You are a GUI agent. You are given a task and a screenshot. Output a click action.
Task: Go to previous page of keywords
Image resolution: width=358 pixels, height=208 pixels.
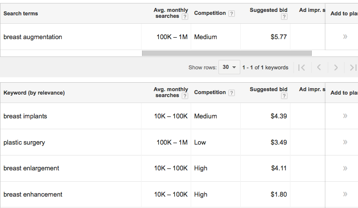pos(319,67)
